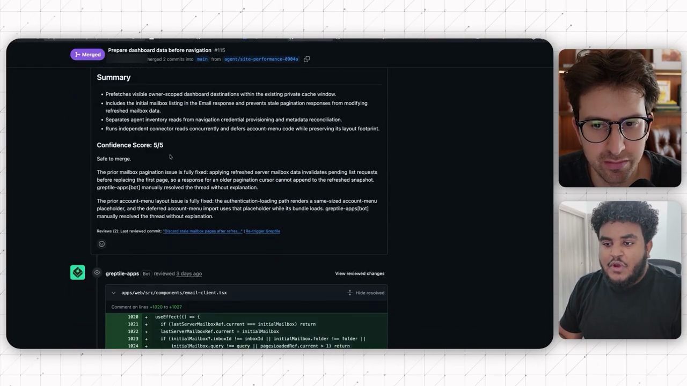Click the "Safe to merge." text
Viewport: 687px width, 386px height.
pyautogui.click(x=114, y=159)
